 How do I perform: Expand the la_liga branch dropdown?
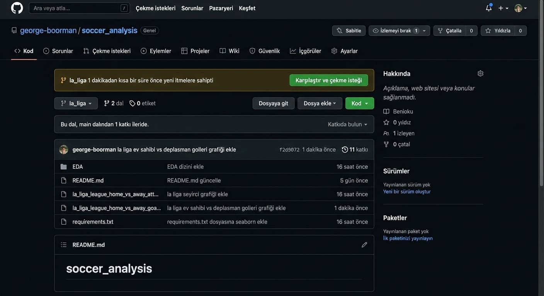[x=76, y=103]
